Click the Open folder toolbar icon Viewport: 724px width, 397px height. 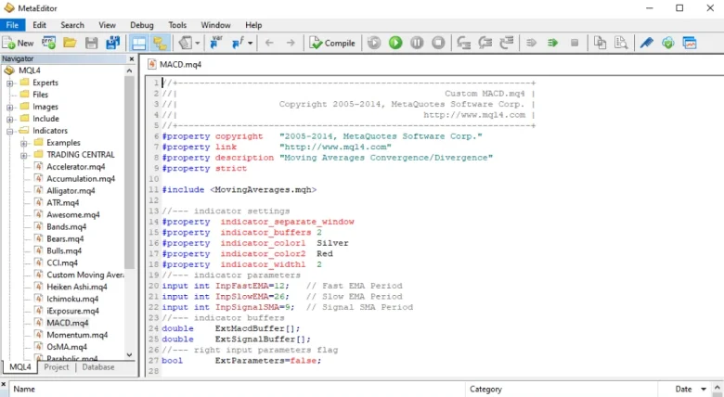71,43
